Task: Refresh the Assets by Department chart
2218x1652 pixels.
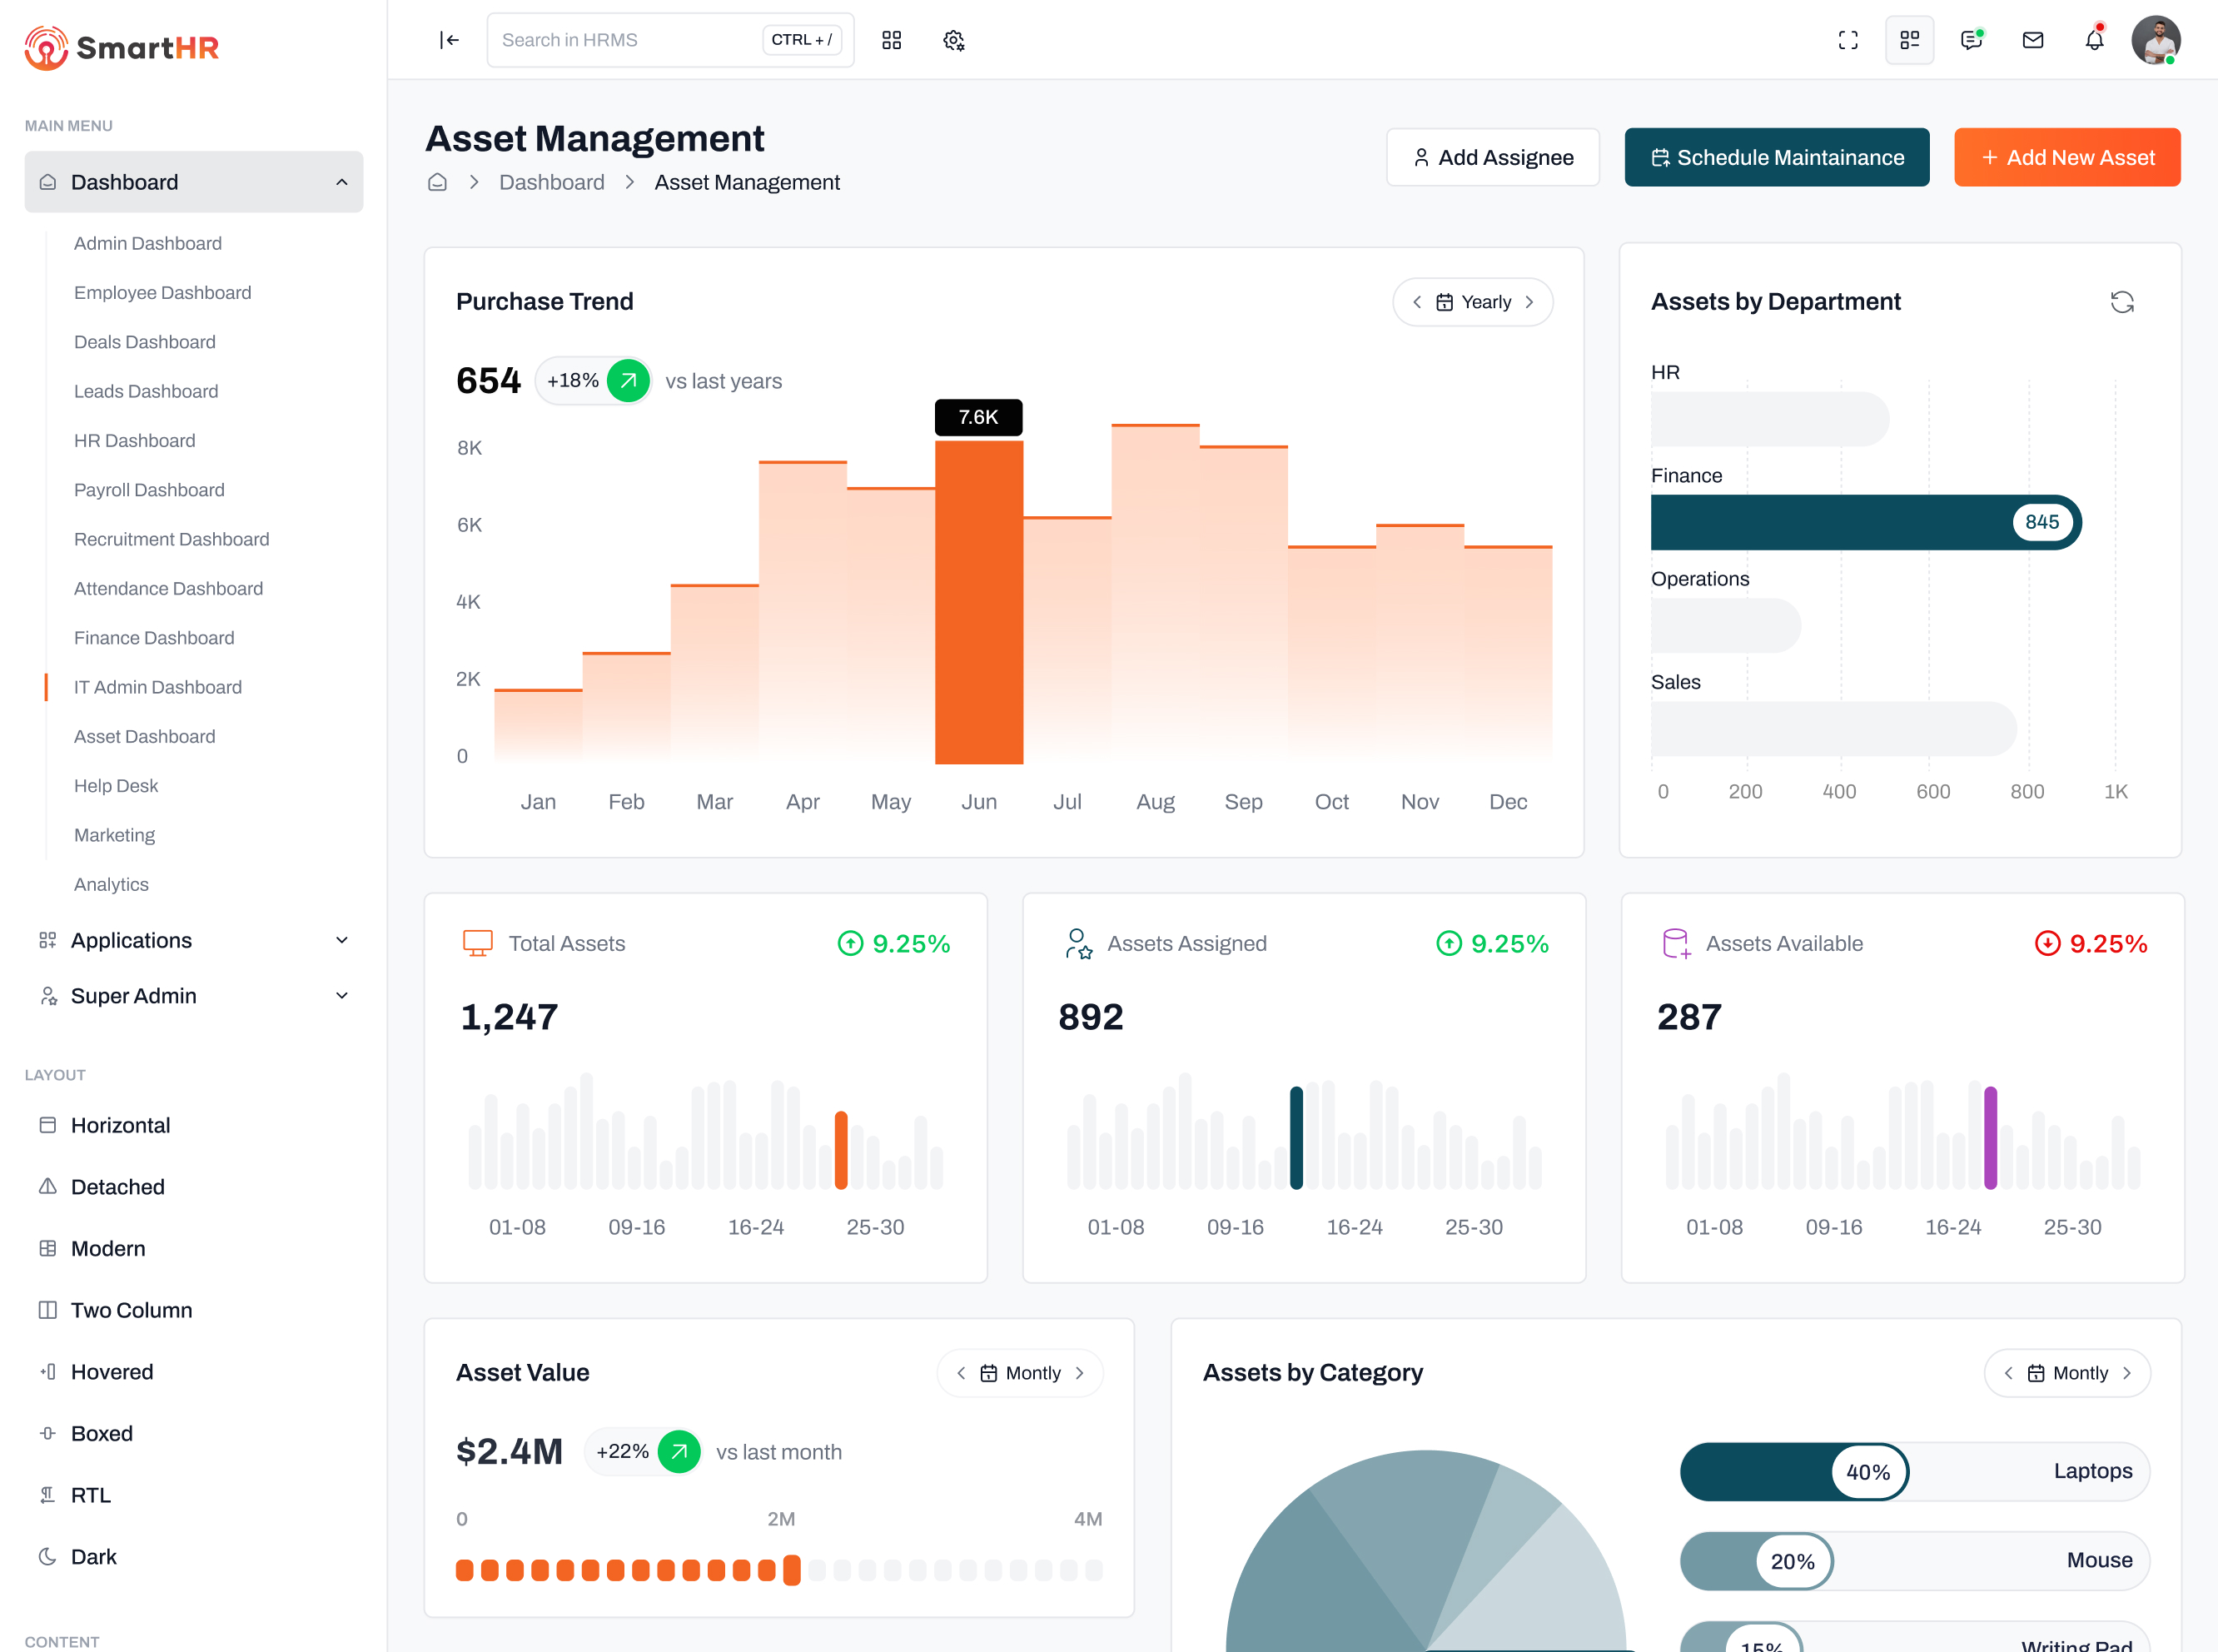Action: pyautogui.click(x=2124, y=301)
